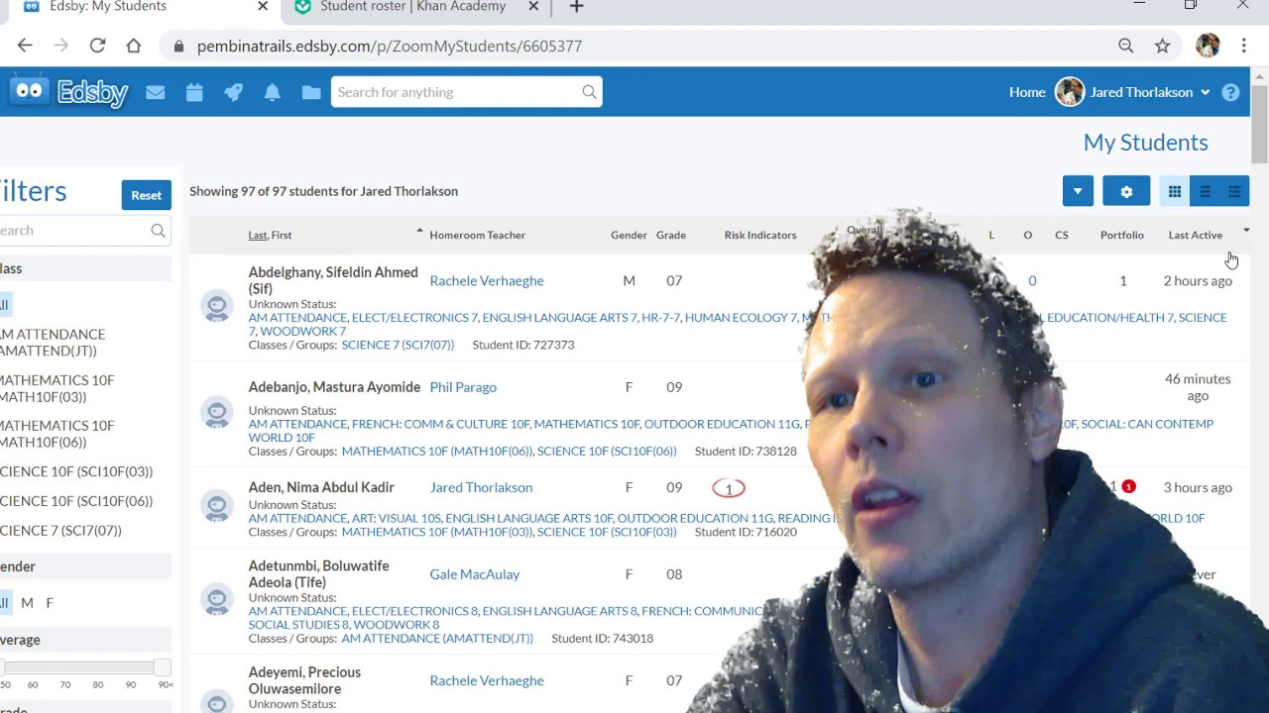Open student Adeyemi, Precious Oluwasemilore
The image size is (1269, 713).
(x=304, y=680)
